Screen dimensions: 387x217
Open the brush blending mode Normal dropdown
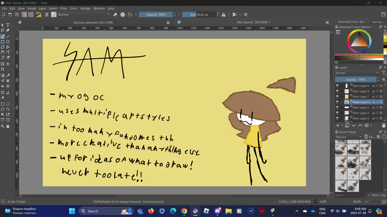83,15
